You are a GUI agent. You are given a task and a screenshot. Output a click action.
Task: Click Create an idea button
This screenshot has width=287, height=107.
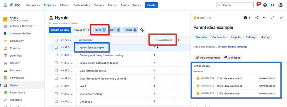pos(60,30)
